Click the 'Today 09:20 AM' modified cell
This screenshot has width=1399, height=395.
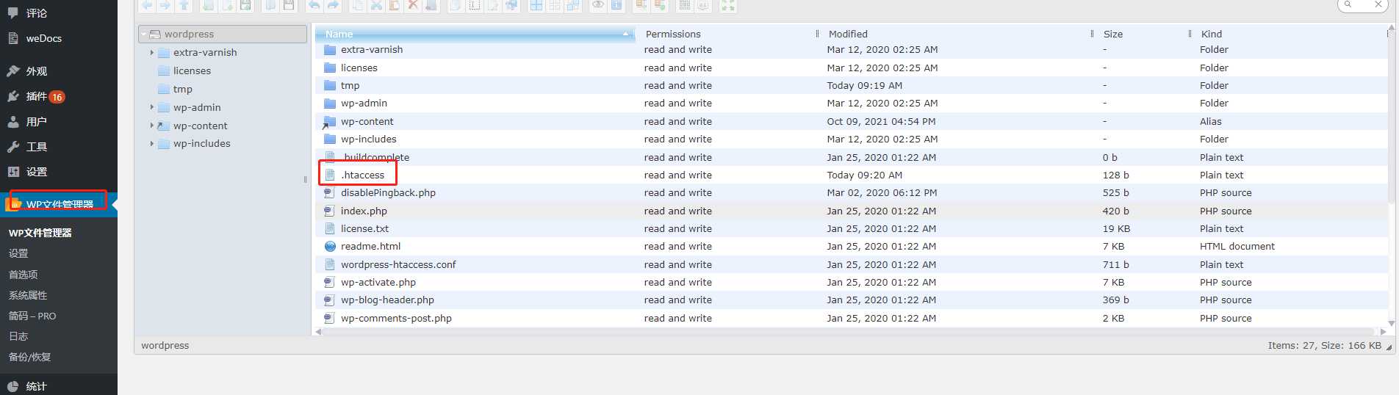(x=864, y=175)
